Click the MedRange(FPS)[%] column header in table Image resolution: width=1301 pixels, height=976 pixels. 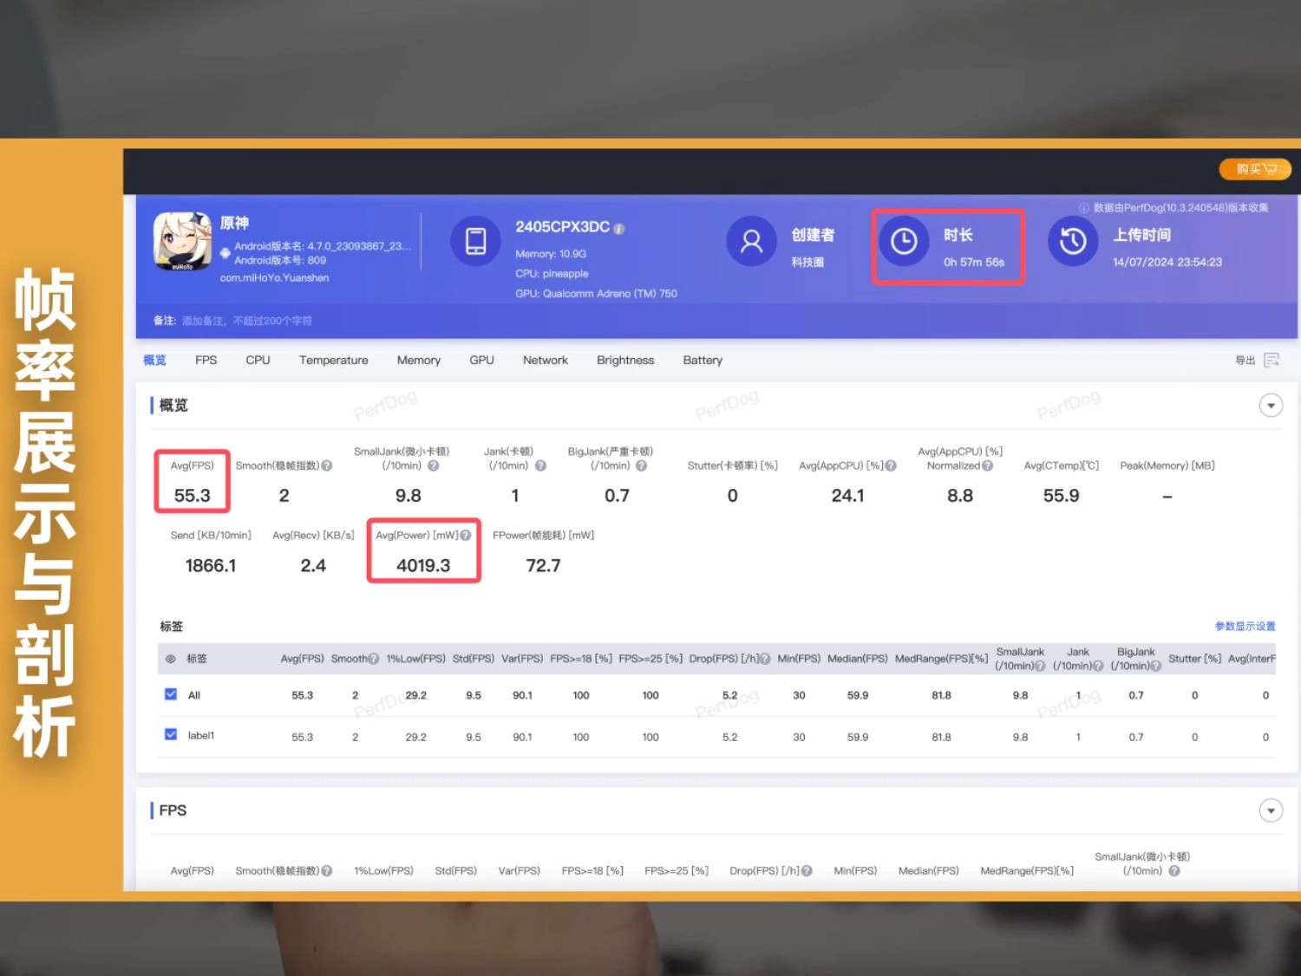[x=941, y=659]
